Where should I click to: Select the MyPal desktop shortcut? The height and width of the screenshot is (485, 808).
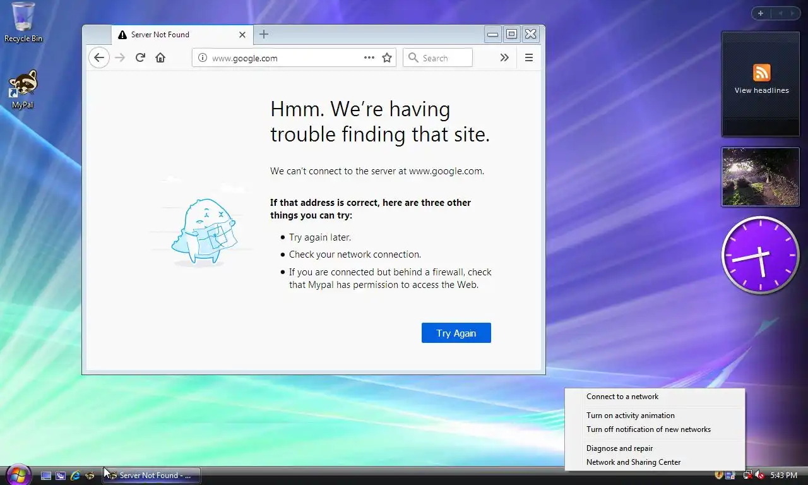tap(23, 89)
